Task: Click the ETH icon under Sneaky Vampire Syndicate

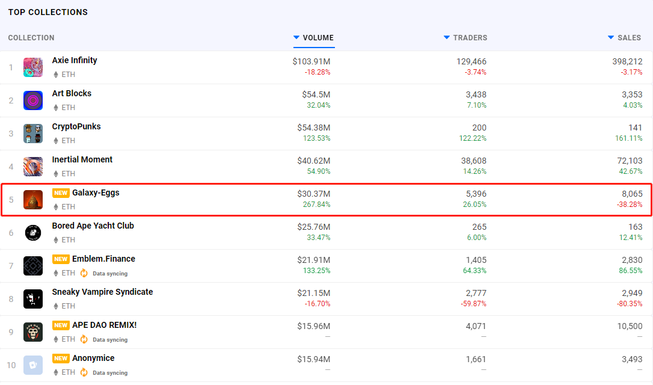Action: (x=56, y=306)
